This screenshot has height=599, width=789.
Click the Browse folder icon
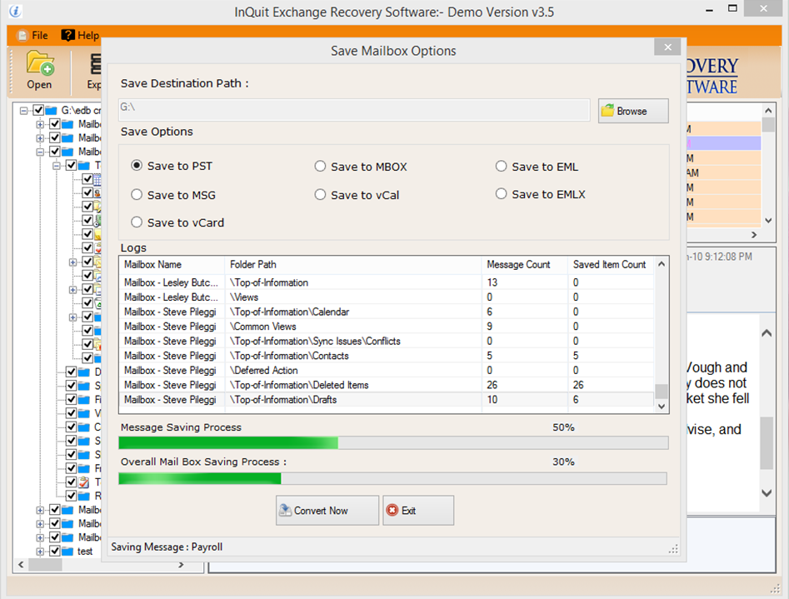click(x=607, y=110)
